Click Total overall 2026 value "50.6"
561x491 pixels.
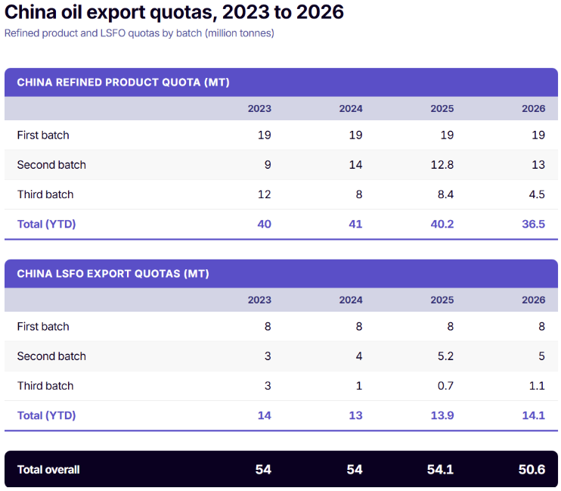click(x=532, y=470)
